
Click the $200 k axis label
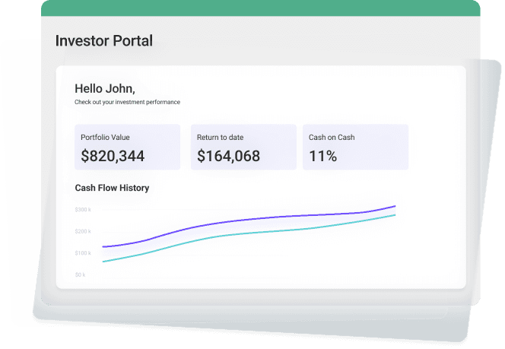pyautogui.click(x=83, y=231)
